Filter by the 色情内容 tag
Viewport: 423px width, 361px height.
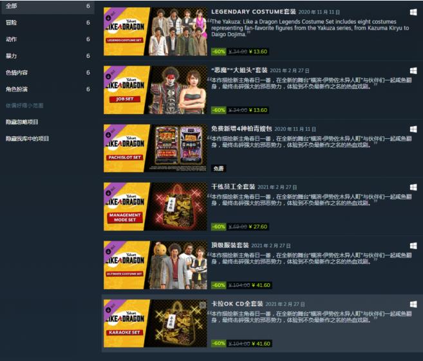point(48,73)
